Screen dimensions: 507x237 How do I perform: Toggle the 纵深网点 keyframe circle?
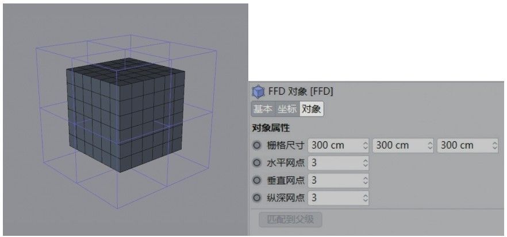coord(257,197)
